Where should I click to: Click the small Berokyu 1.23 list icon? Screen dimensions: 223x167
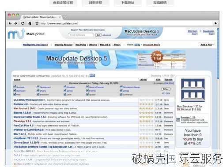click(x=178, y=119)
